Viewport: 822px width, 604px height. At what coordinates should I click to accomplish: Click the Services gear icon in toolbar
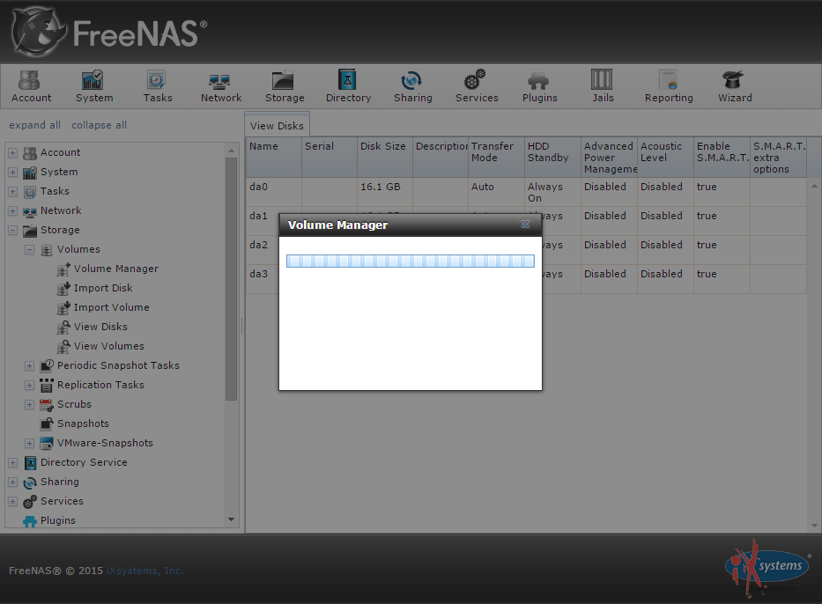[477, 86]
